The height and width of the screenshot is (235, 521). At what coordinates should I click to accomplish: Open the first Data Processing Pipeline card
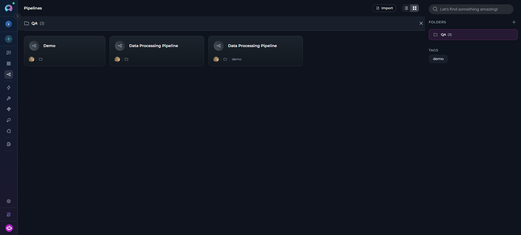coord(157,51)
